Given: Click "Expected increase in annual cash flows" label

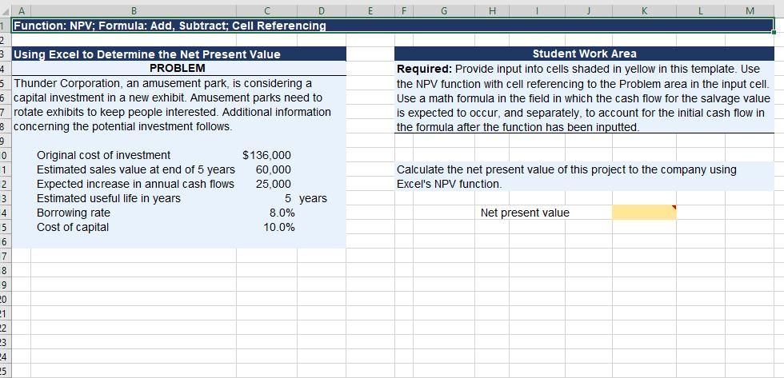Looking at the screenshot, I should click(135, 184).
